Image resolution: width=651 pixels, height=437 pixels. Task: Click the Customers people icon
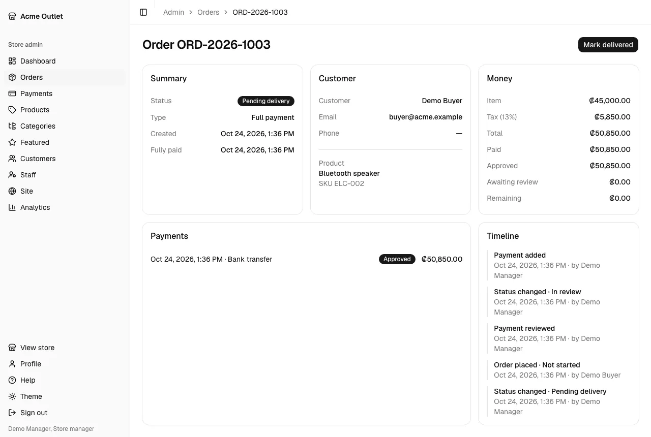12,159
